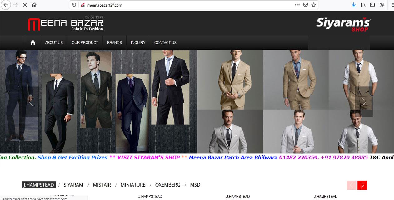Click "Meena Bazar Patch Area Bhilwara" text
394x200 pixels.
[x=233, y=158]
